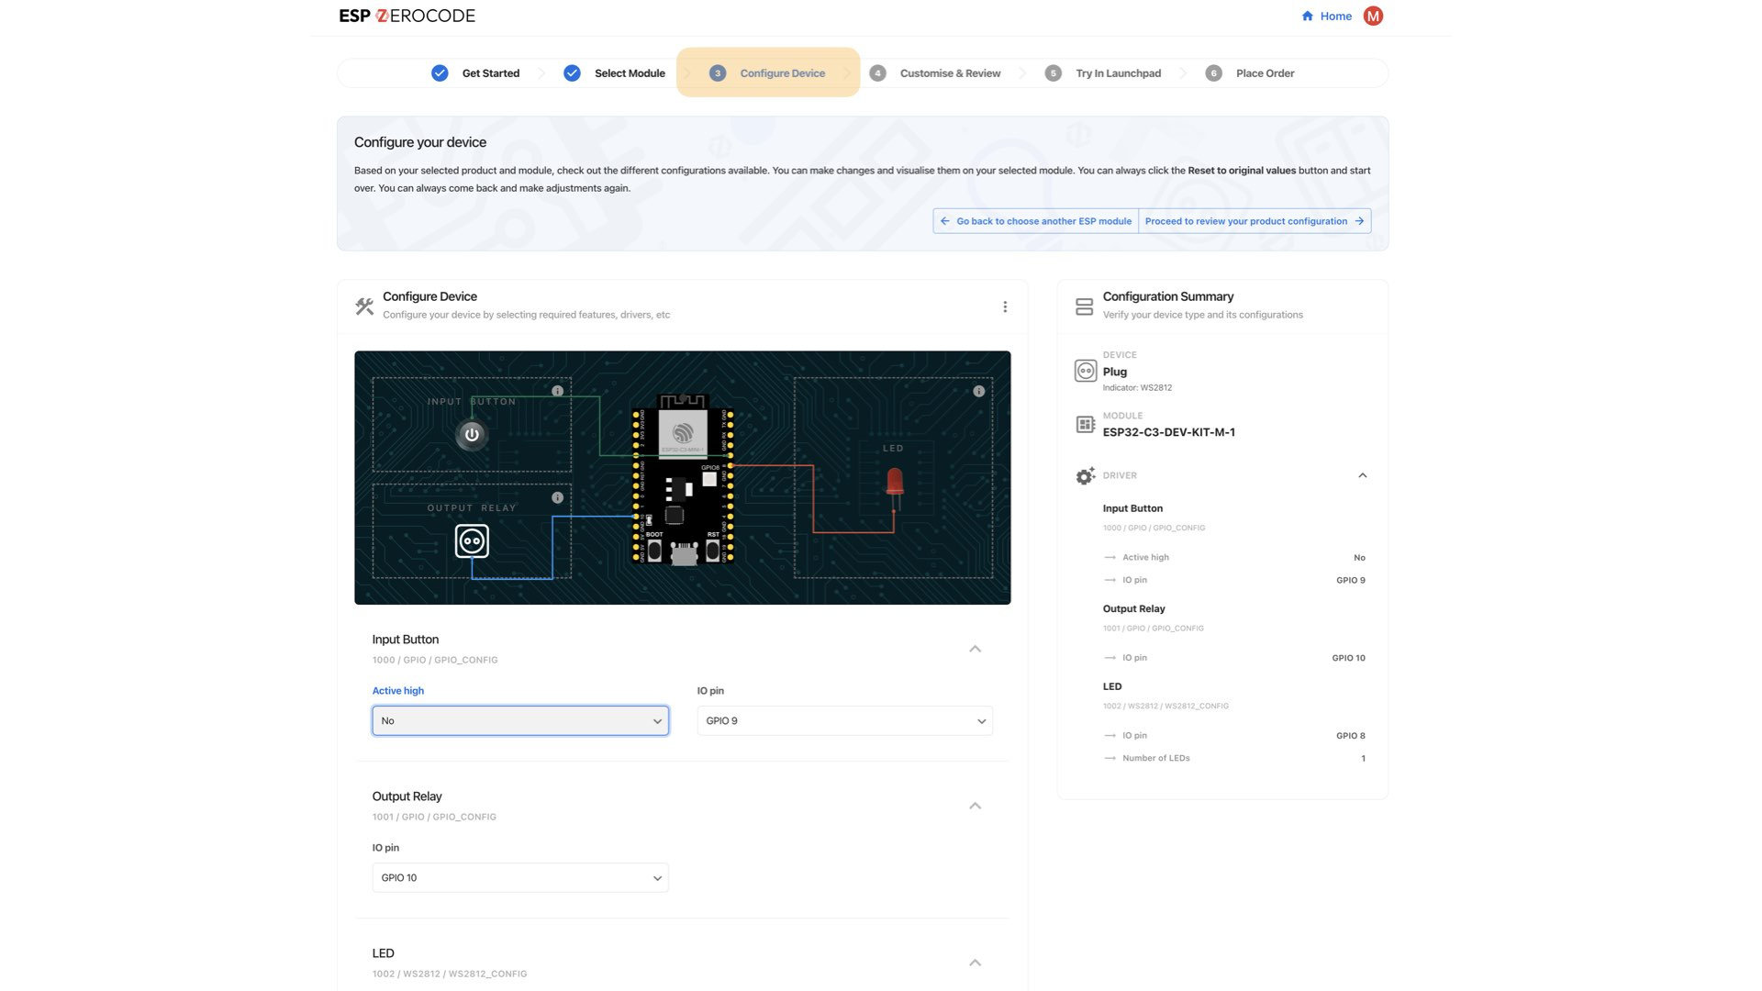
Task: Click Go back to choose another ESP module
Action: click(x=1035, y=221)
